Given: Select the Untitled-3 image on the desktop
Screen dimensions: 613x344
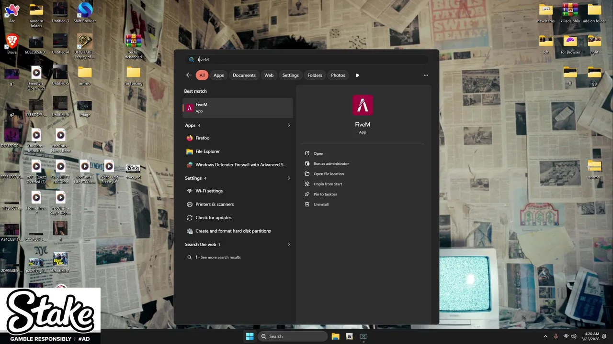Looking at the screenshot, I should click(x=60, y=13).
